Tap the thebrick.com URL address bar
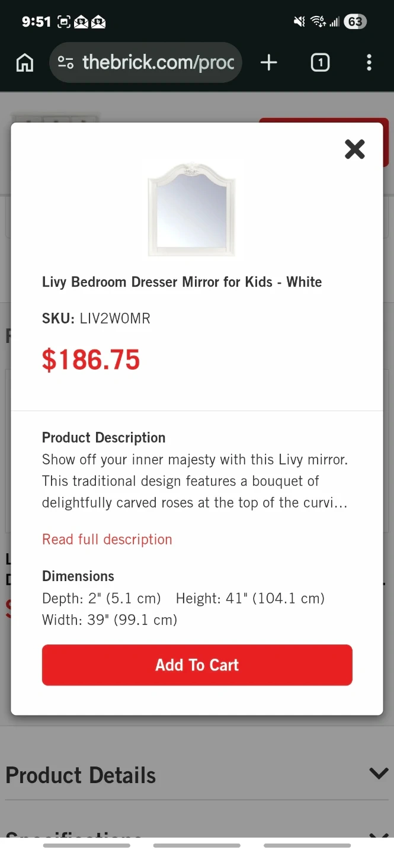This screenshot has height=853, width=394. pyautogui.click(x=158, y=62)
